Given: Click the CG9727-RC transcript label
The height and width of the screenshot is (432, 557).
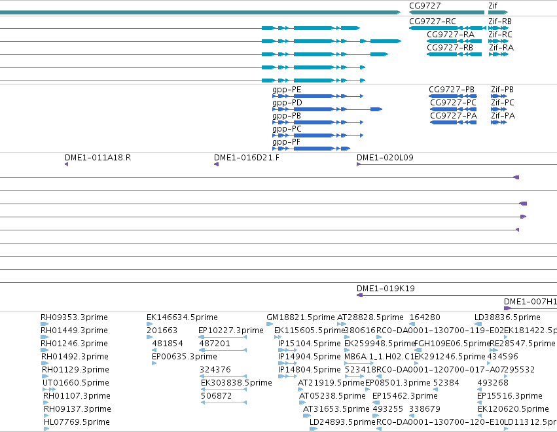Looking at the screenshot, I should click(x=433, y=22).
